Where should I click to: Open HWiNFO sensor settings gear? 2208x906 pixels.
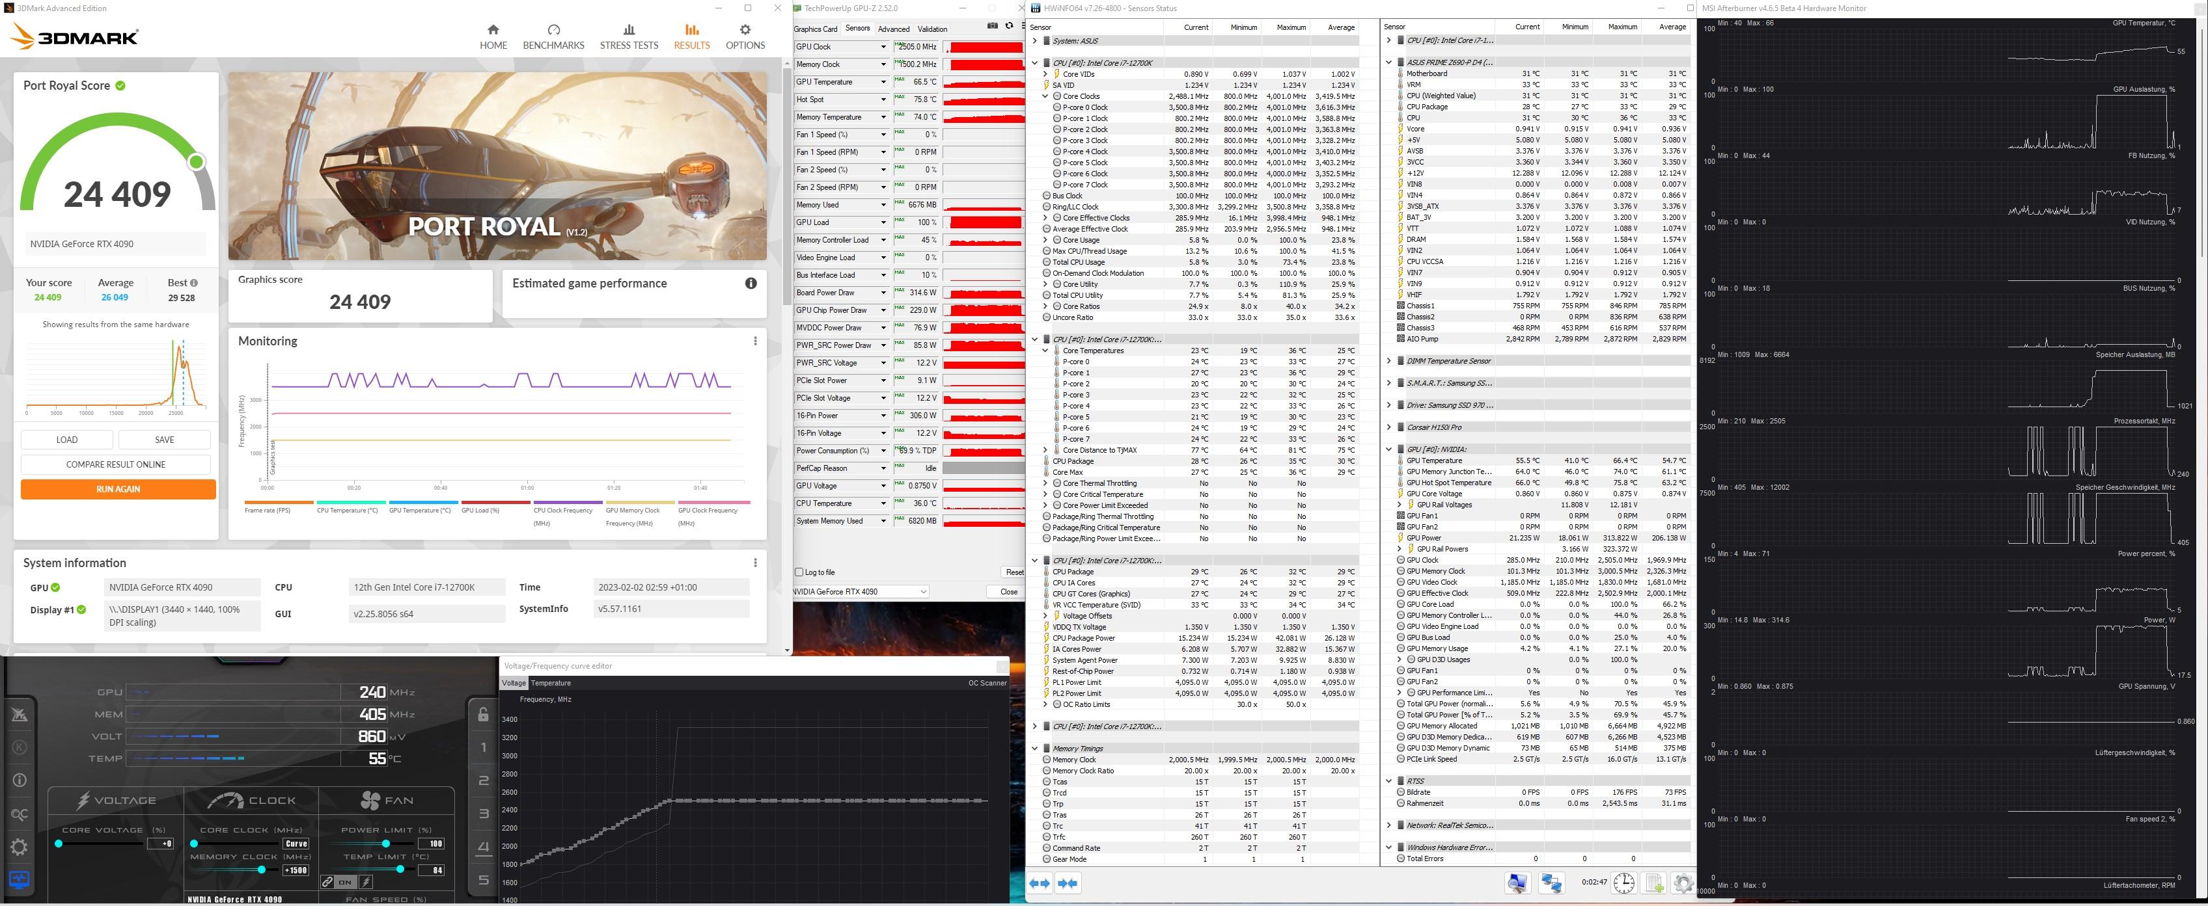pos(1683,883)
